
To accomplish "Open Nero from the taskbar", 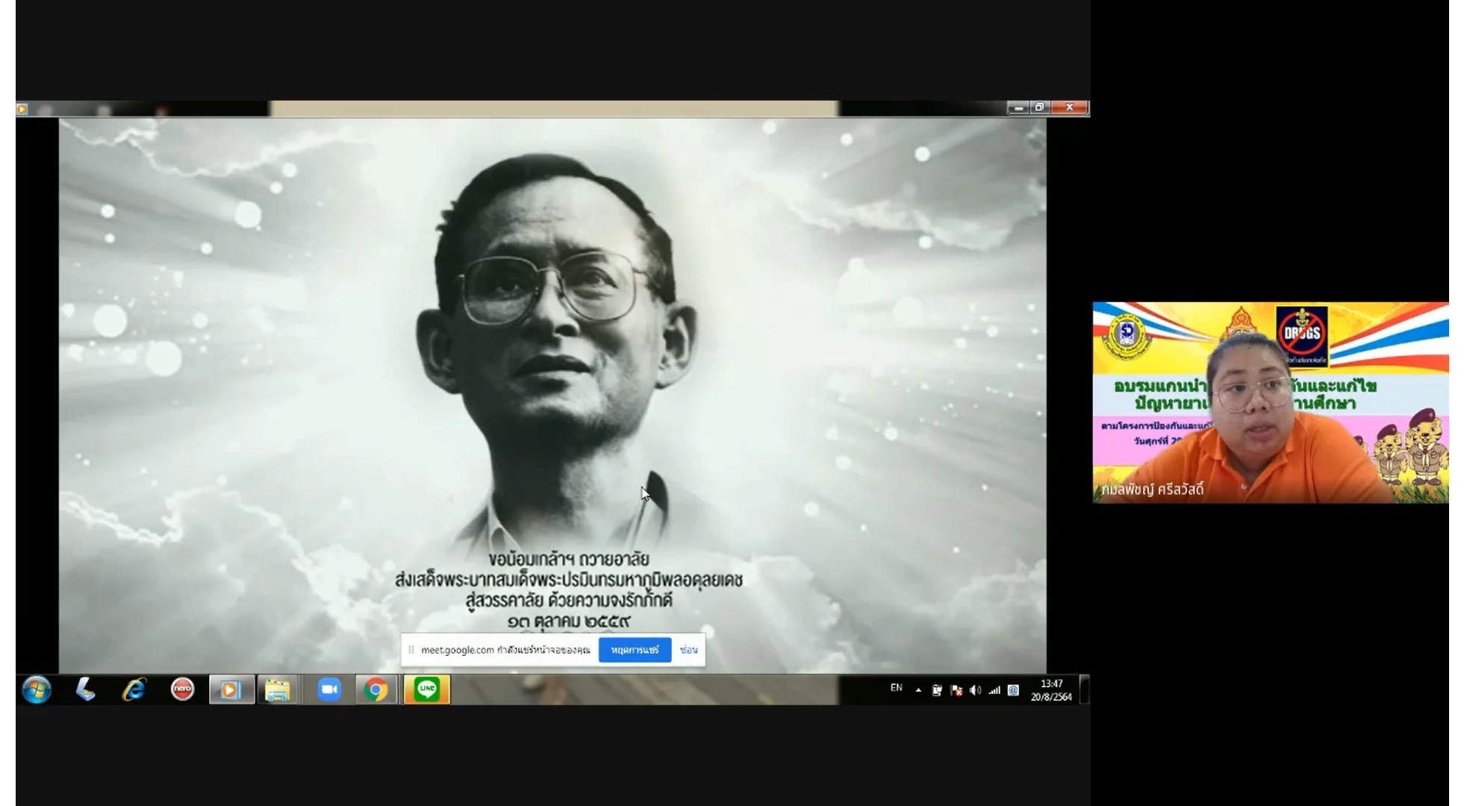I will (182, 690).
